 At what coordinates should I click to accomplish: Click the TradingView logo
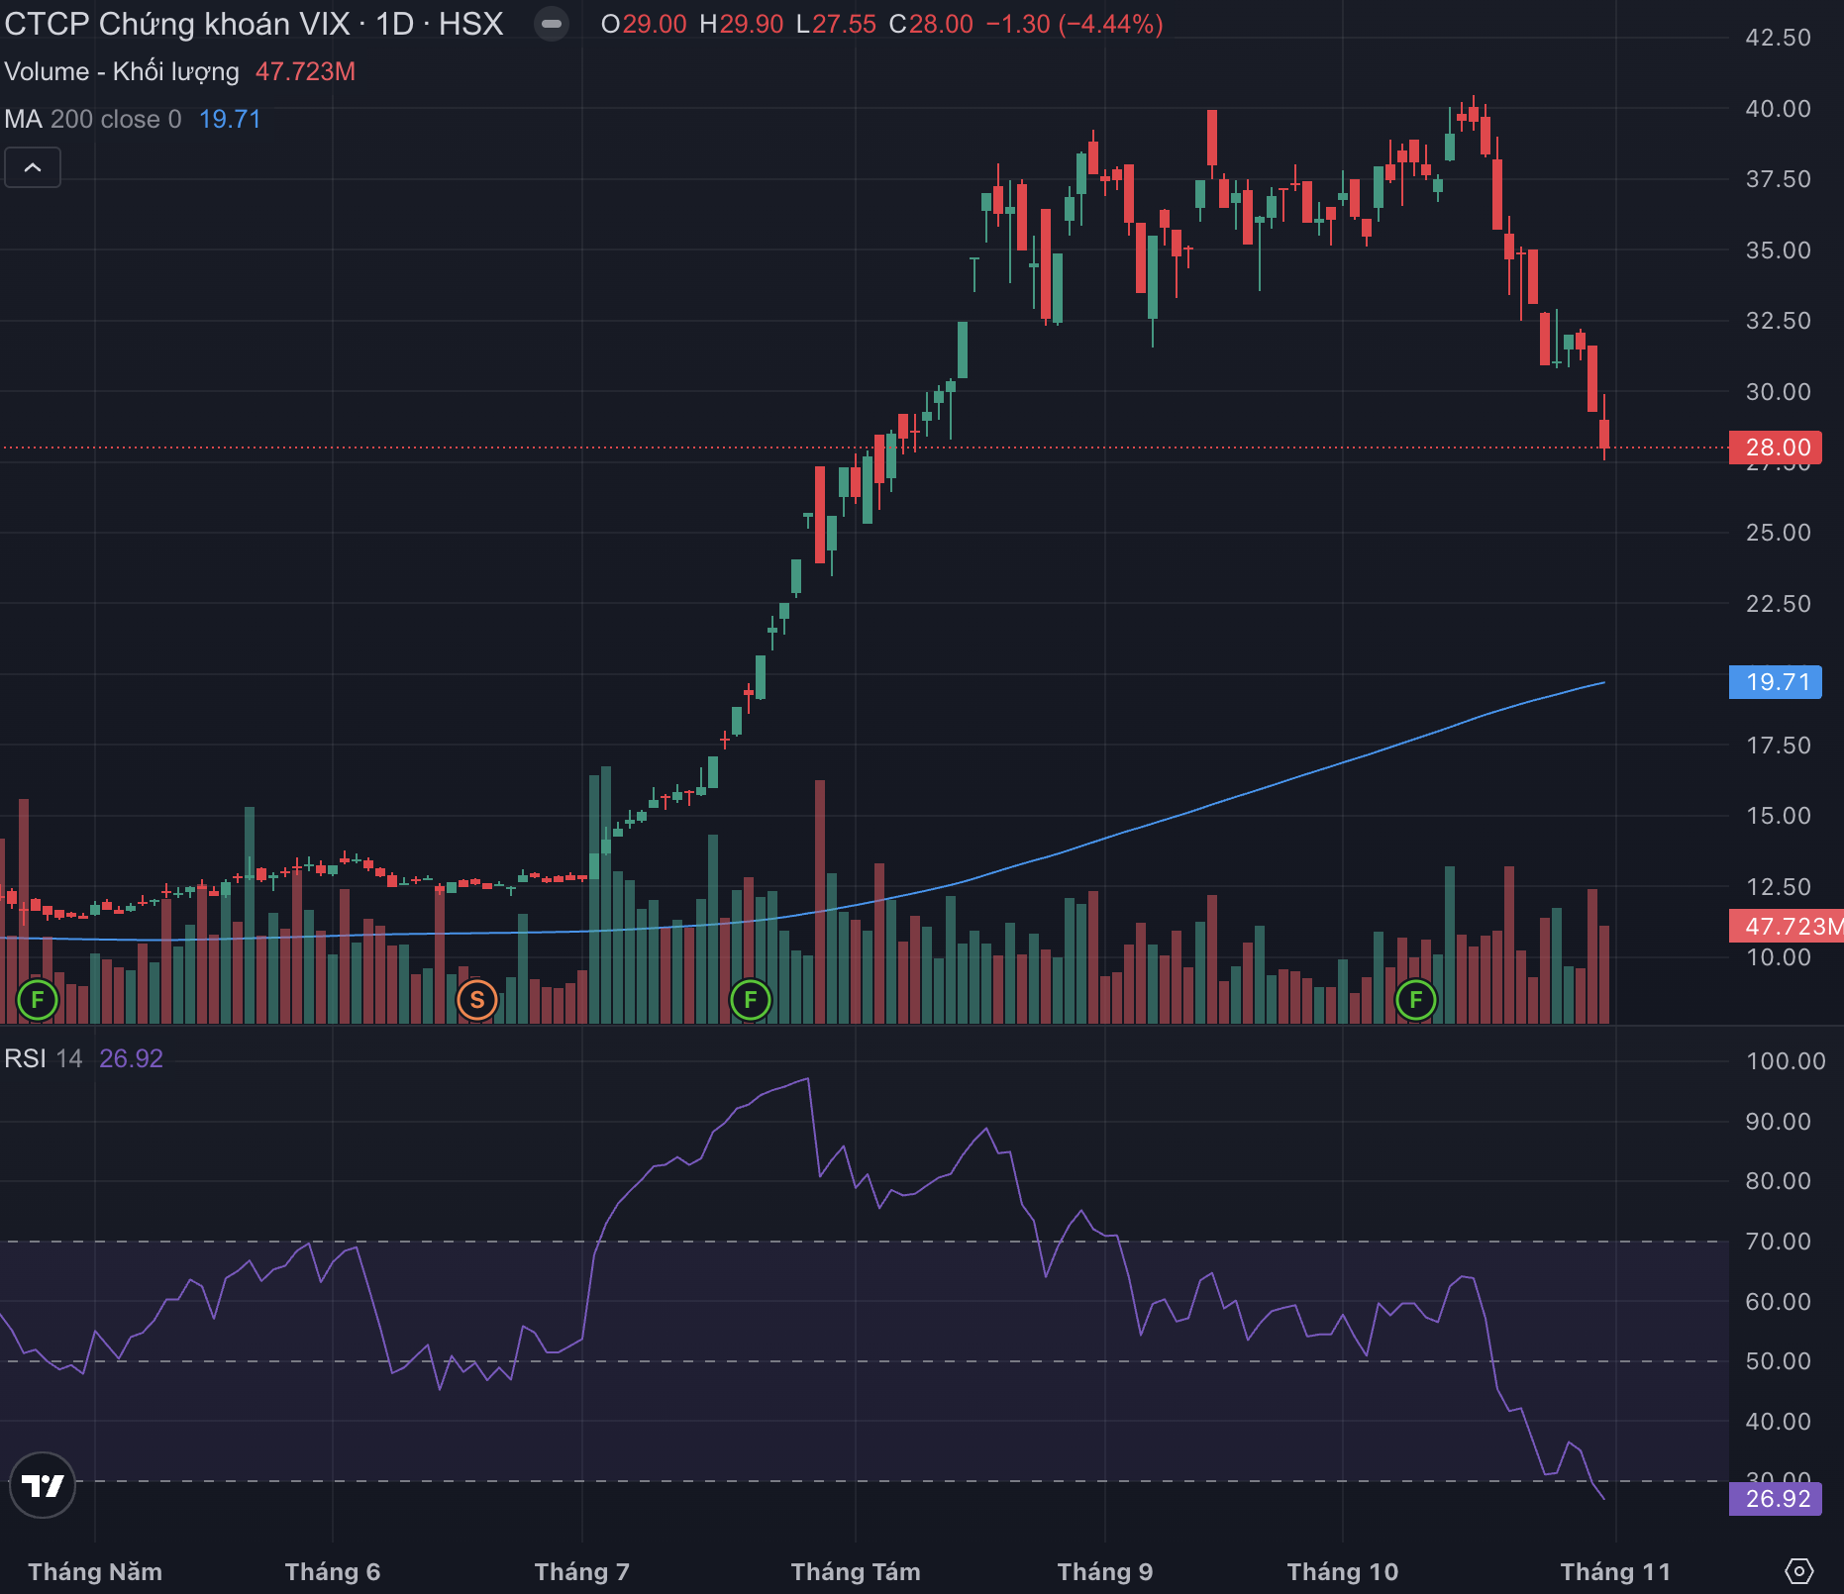tap(43, 1485)
